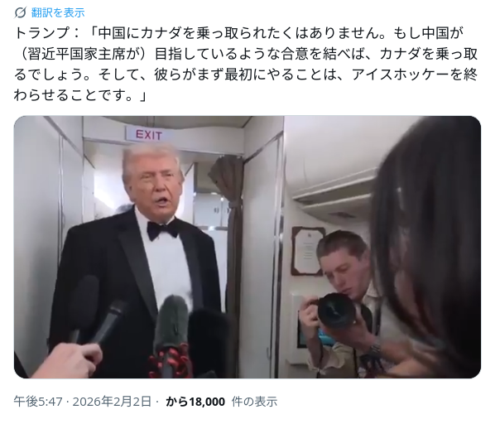Click the date 2026年2月2日
Image resolution: width=495 pixels, height=424 pixels.
[x=112, y=402]
